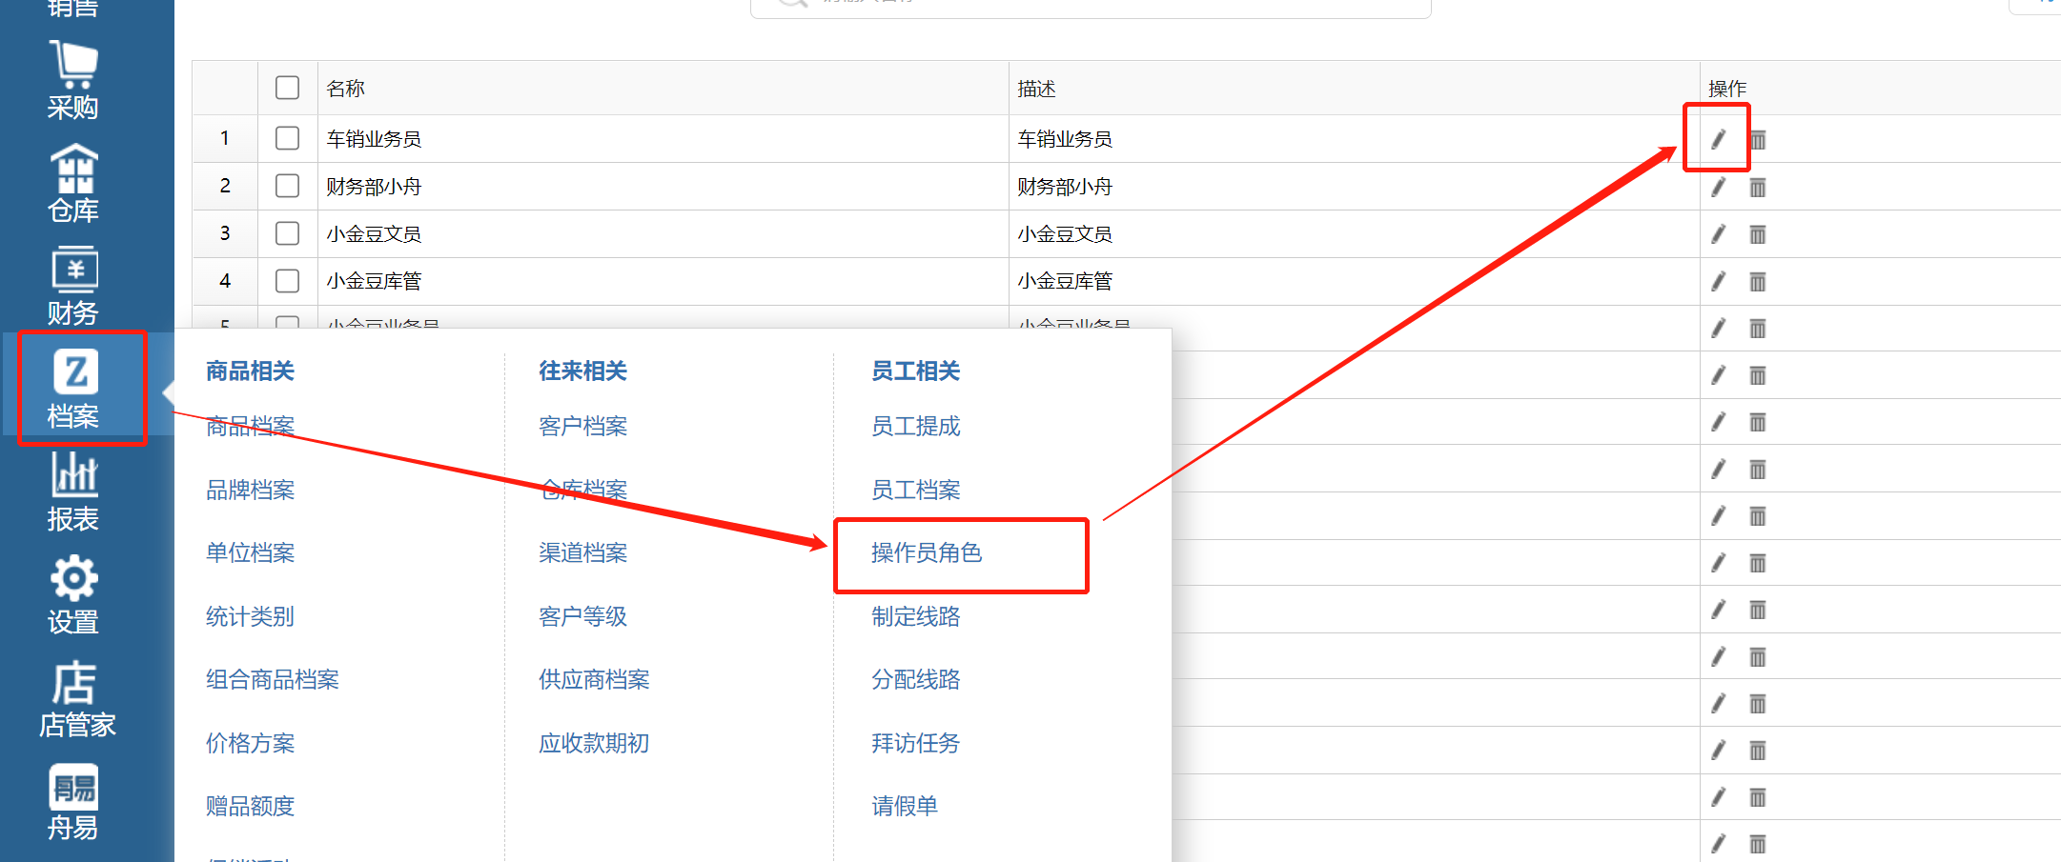
Task: Check the 车销业务员 row checkbox
Action: [287, 138]
